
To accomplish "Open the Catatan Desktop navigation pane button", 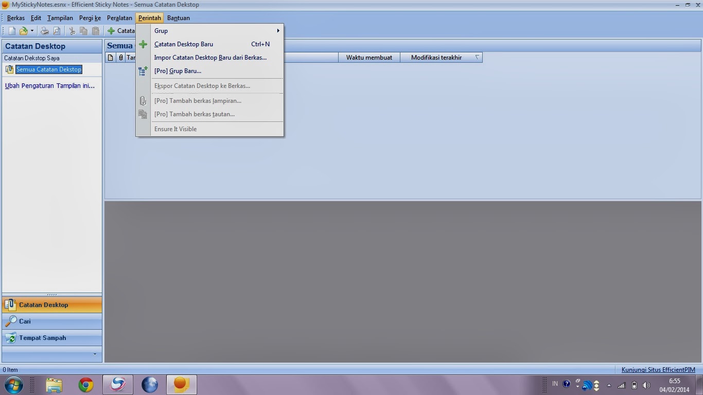I will tap(52, 305).
